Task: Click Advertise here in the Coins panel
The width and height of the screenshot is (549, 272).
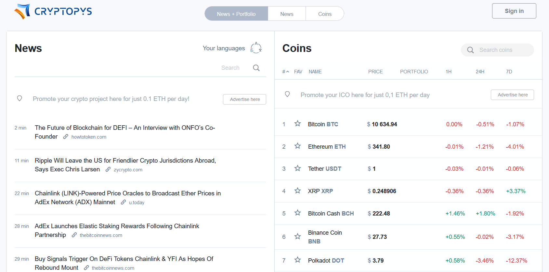Action: pyautogui.click(x=513, y=95)
